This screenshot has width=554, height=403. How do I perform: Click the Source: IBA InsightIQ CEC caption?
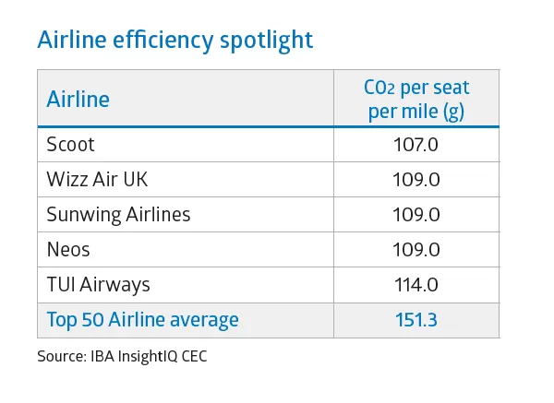tap(122, 356)
